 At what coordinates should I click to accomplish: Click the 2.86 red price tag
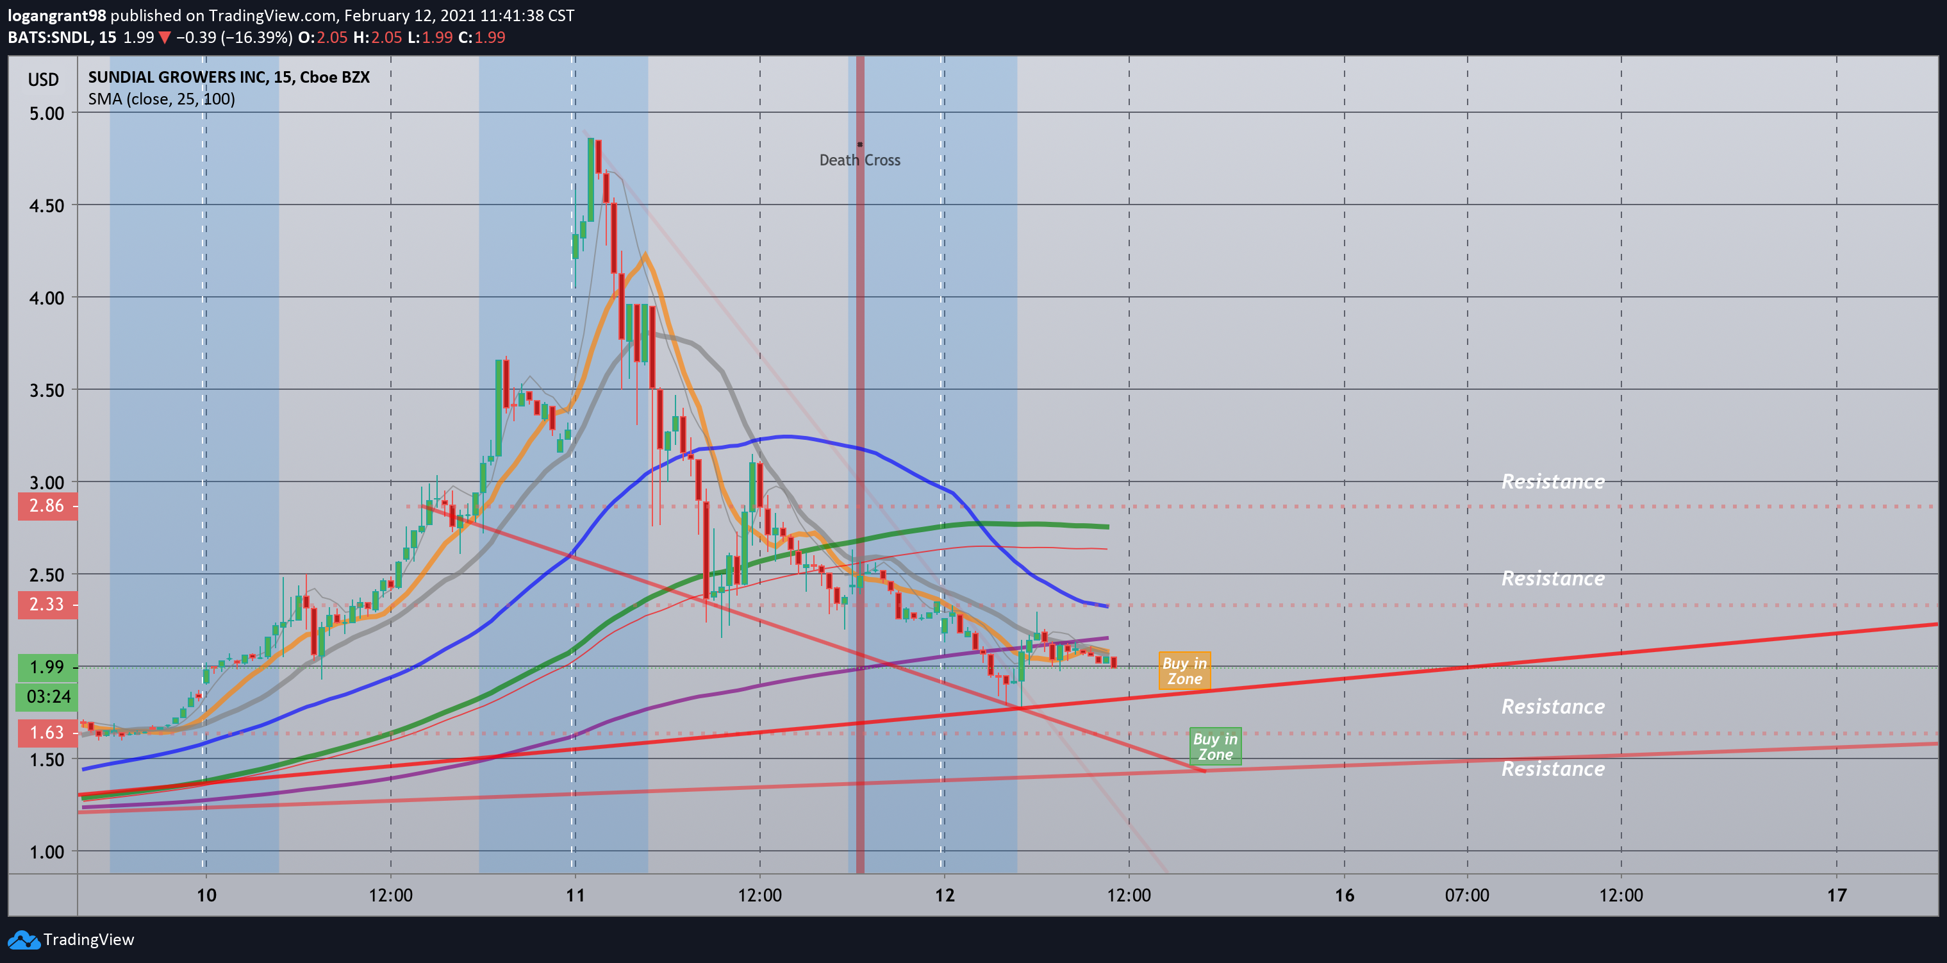pyautogui.click(x=47, y=506)
